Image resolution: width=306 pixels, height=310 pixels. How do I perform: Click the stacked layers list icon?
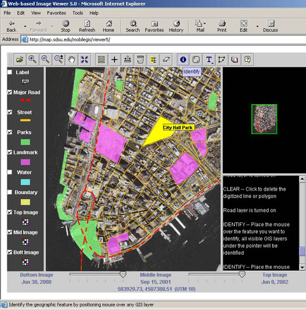pos(102,59)
